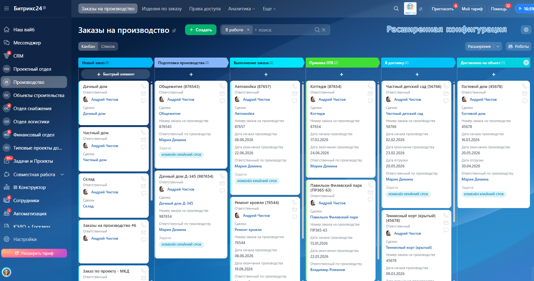Add stage via plus on Доставлено на объект
Image resolution: width=534 pixels, height=281 pixels.
click(x=526, y=63)
